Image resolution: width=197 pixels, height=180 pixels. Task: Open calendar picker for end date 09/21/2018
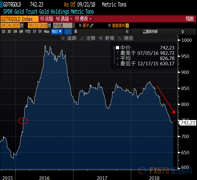tap(50, 26)
